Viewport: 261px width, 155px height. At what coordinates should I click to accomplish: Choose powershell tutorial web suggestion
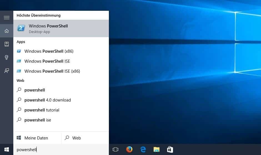click(42, 110)
